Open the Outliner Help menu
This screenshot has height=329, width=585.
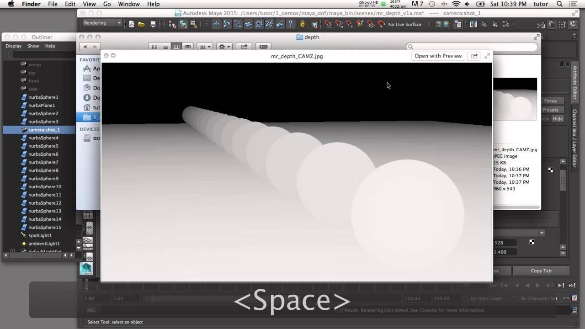[x=50, y=46]
